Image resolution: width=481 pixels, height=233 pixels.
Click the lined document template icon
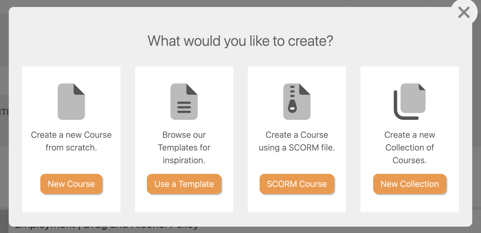[x=184, y=102]
